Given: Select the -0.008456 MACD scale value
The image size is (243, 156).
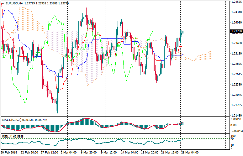Looking at the screenshot, I should point(236,131).
